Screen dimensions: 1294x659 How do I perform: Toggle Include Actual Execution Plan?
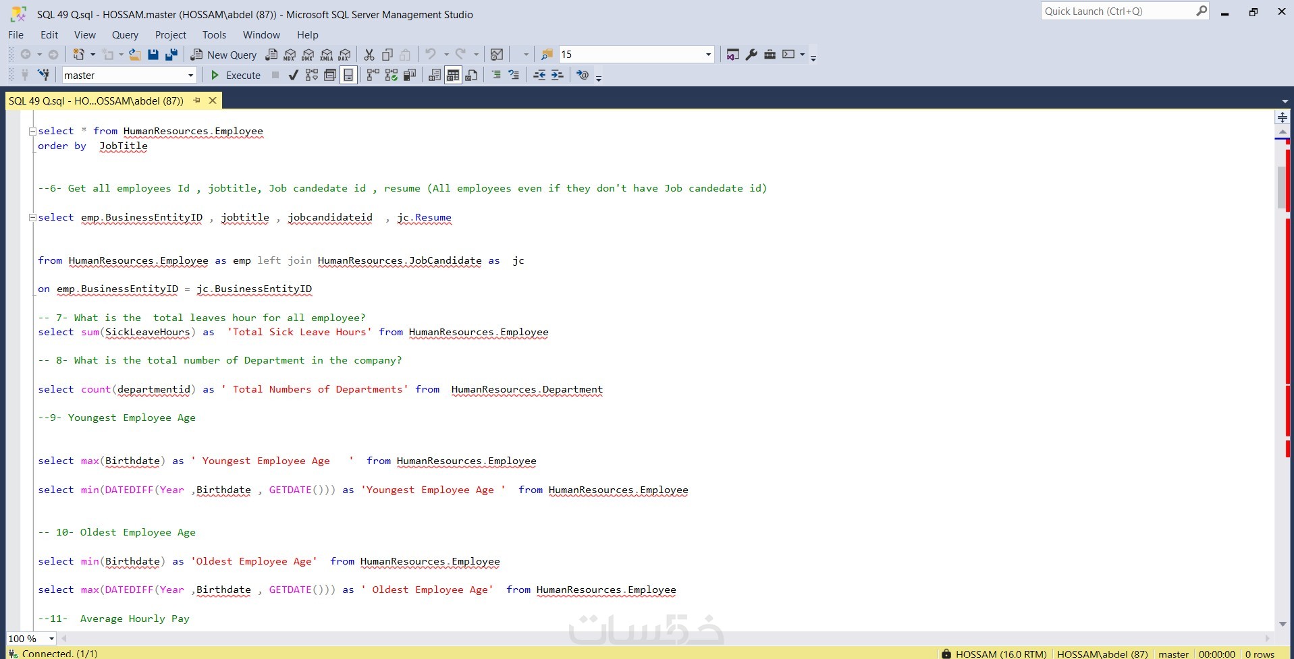point(373,75)
